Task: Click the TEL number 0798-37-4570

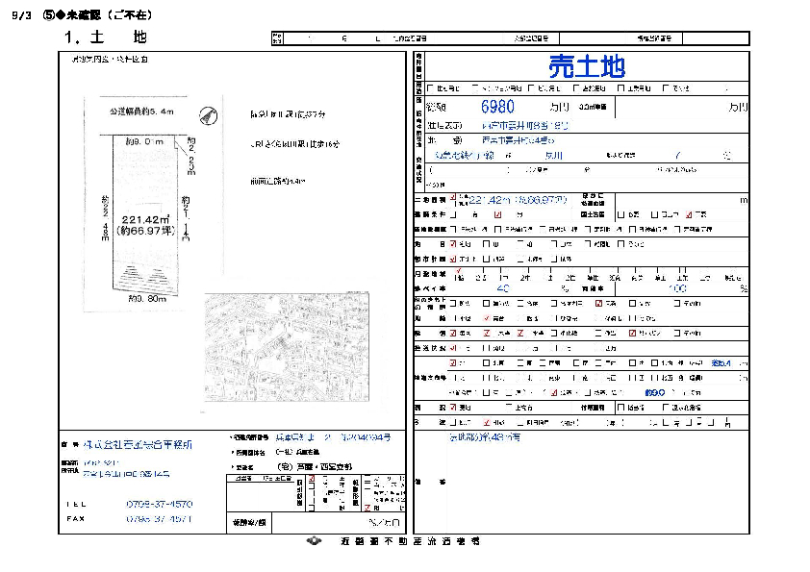Action: (x=159, y=504)
